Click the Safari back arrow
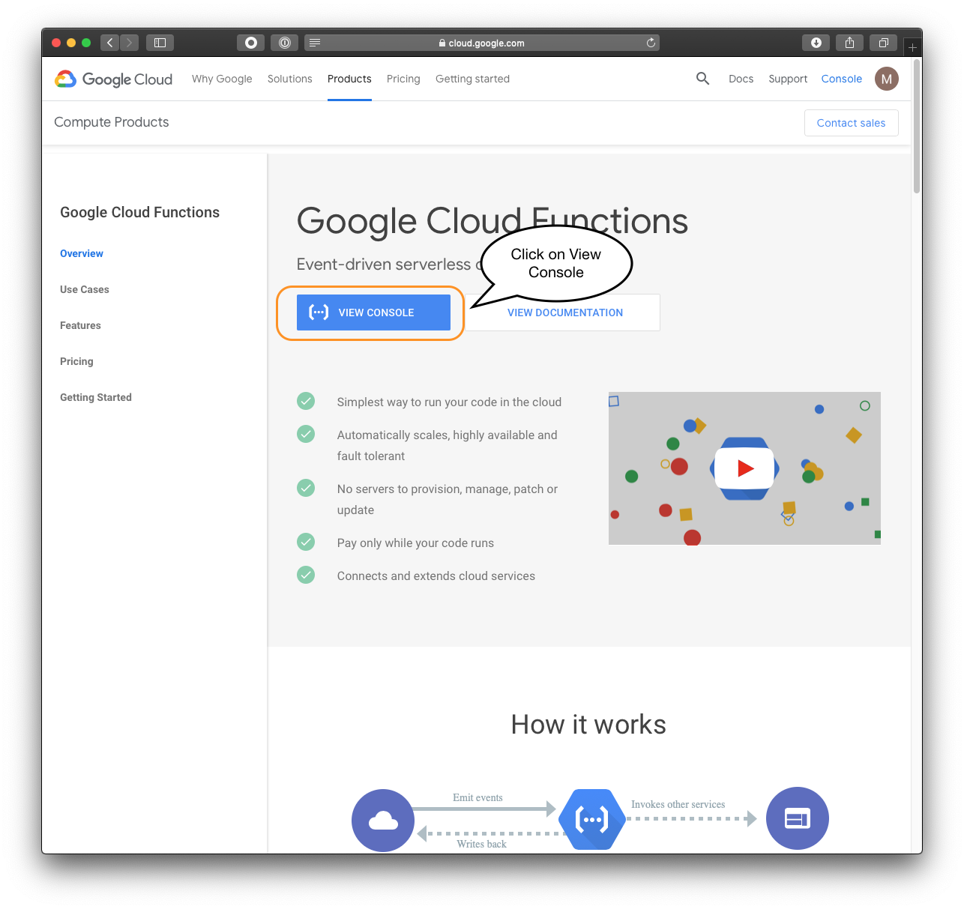Image resolution: width=964 pixels, height=909 pixels. pyautogui.click(x=110, y=43)
